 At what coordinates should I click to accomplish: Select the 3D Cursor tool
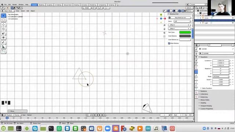(3, 20)
